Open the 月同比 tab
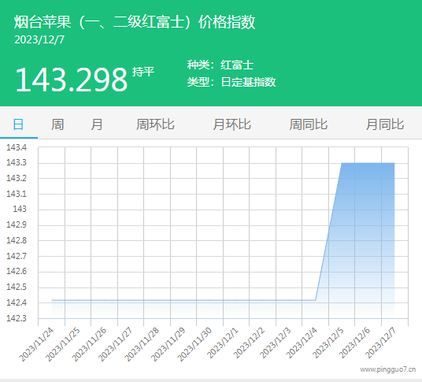422x382 pixels. pos(385,124)
